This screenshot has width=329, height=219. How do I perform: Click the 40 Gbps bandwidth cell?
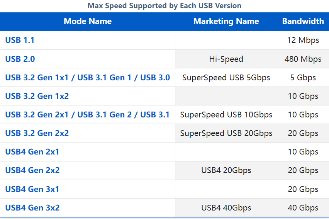point(303,208)
